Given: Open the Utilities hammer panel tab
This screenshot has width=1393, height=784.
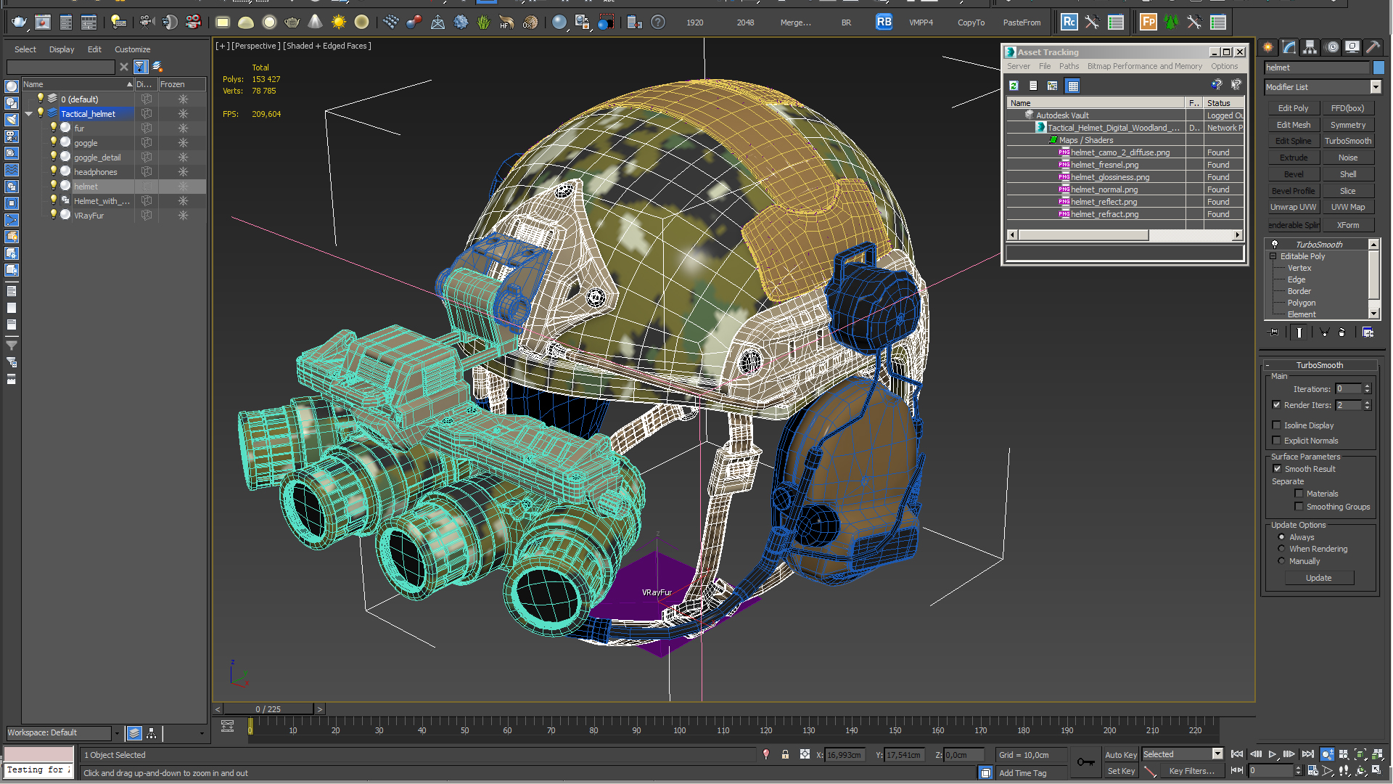Looking at the screenshot, I should pos(1373,47).
